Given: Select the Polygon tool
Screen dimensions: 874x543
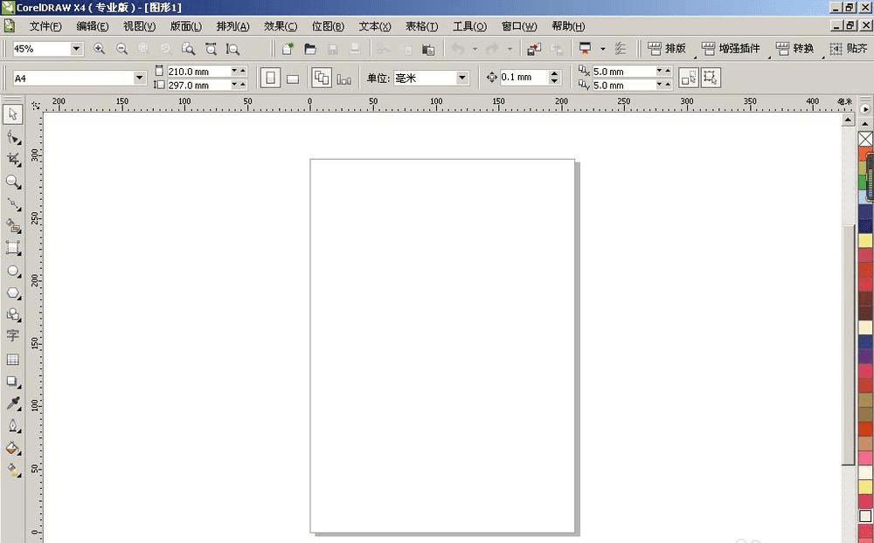Looking at the screenshot, I should coord(13,293).
